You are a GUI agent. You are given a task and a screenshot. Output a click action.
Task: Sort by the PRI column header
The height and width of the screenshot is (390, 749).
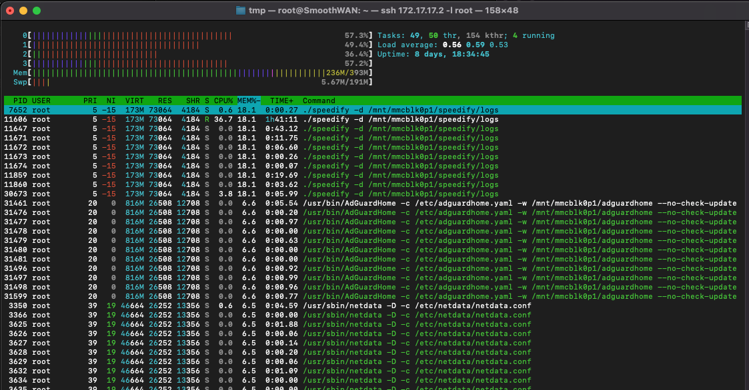90,100
